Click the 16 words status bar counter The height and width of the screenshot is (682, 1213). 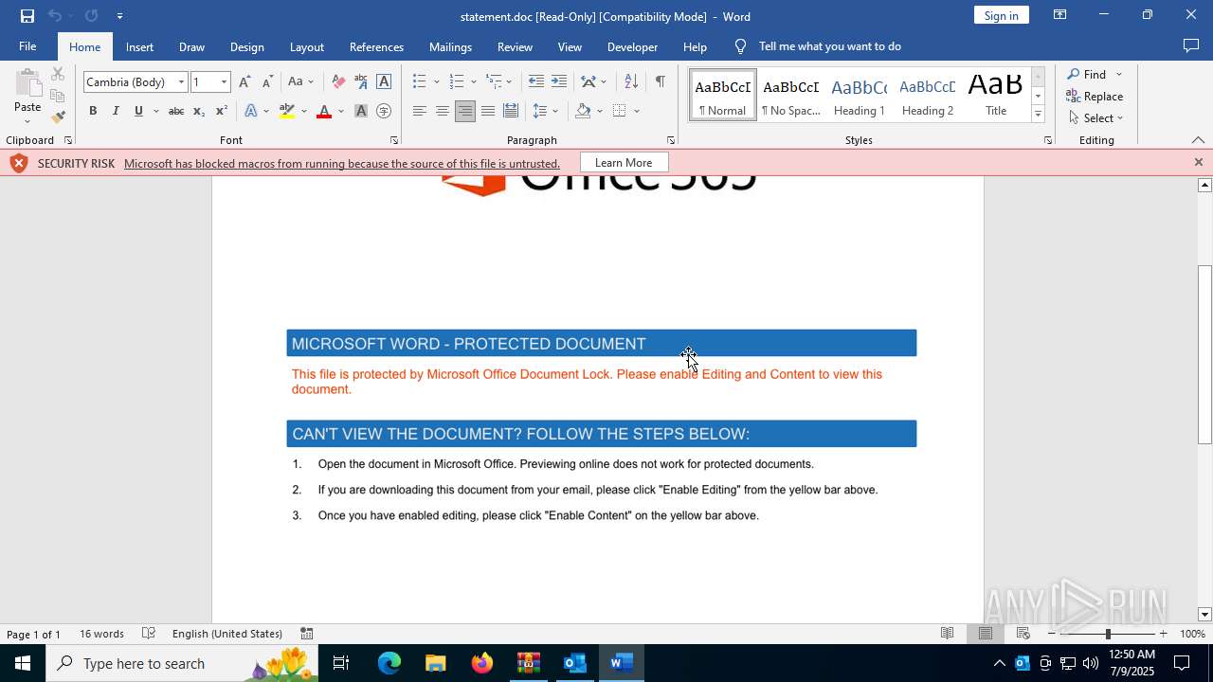click(101, 634)
